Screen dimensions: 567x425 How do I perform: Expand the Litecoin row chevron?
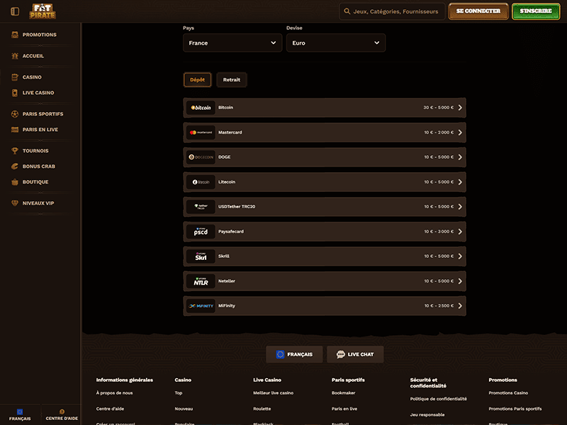click(x=460, y=182)
